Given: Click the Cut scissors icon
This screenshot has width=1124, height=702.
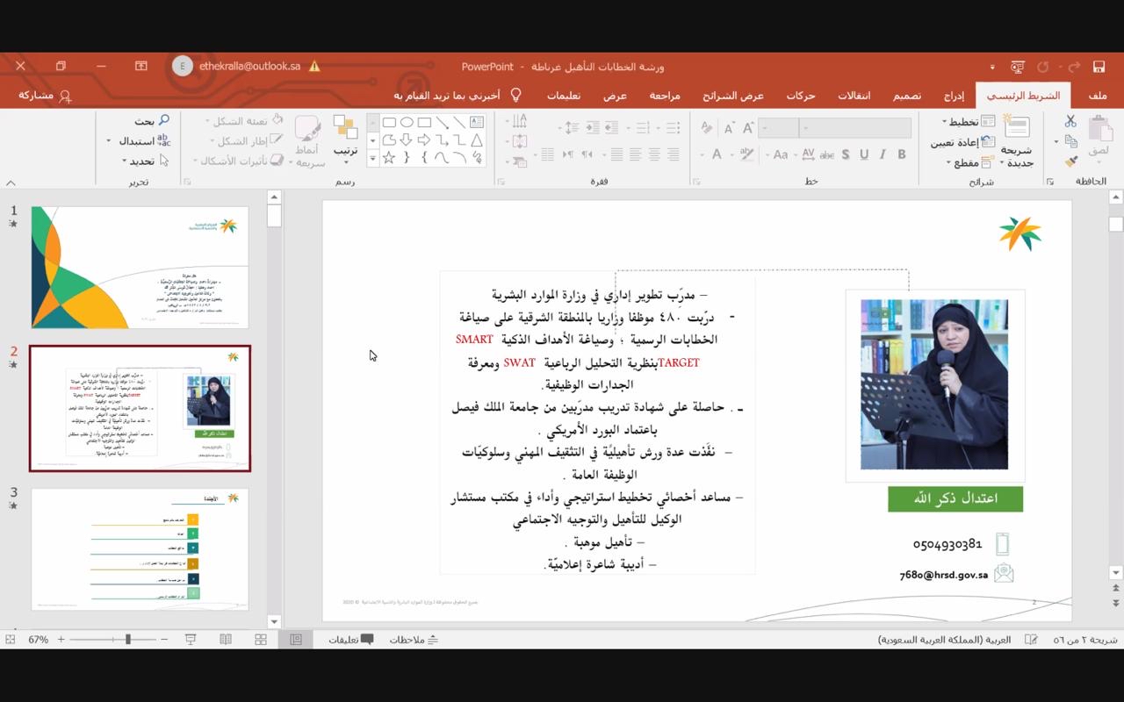Looking at the screenshot, I should [1070, 122].
